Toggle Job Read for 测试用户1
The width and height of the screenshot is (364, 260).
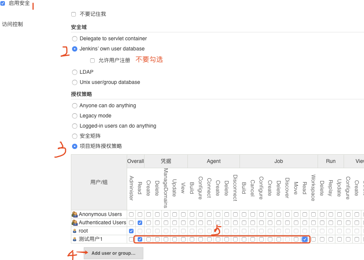click(304, 239)
